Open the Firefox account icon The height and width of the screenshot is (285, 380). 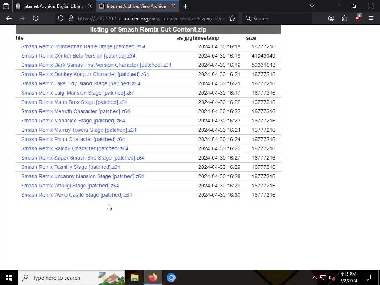[331, 19]
